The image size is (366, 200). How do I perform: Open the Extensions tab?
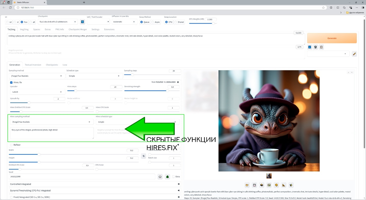[x=109, y=30]
